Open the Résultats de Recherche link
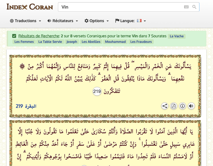The width and height of the screenshot is (213, 166). 39,36
